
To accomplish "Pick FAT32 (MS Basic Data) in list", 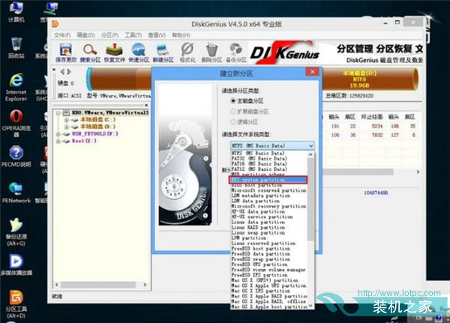I will (x=259, y=159).
